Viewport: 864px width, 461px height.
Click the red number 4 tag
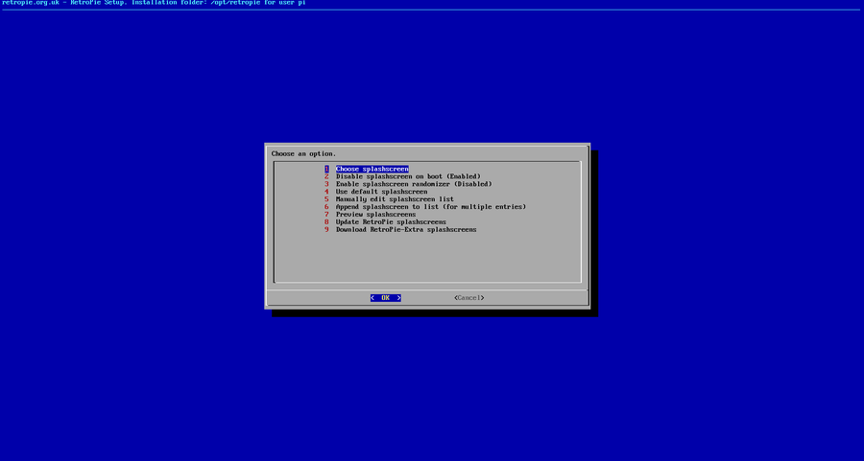click(x=326, y=192)
